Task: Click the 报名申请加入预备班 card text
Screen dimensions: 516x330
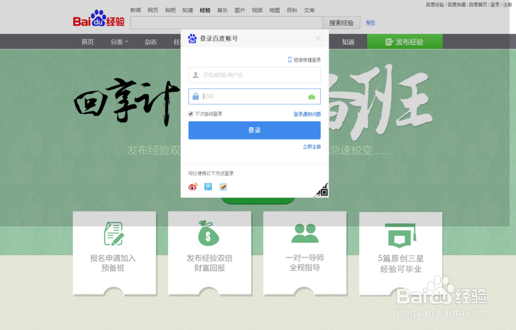Action: pyautogui.click(x=113, y=263)
